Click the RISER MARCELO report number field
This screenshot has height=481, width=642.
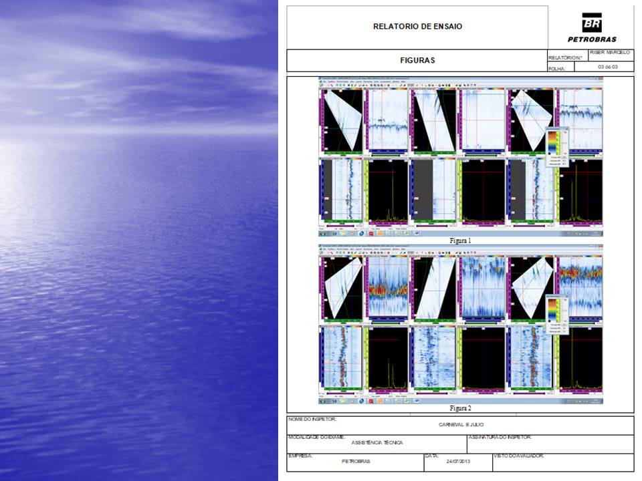[x=610, y=53]
